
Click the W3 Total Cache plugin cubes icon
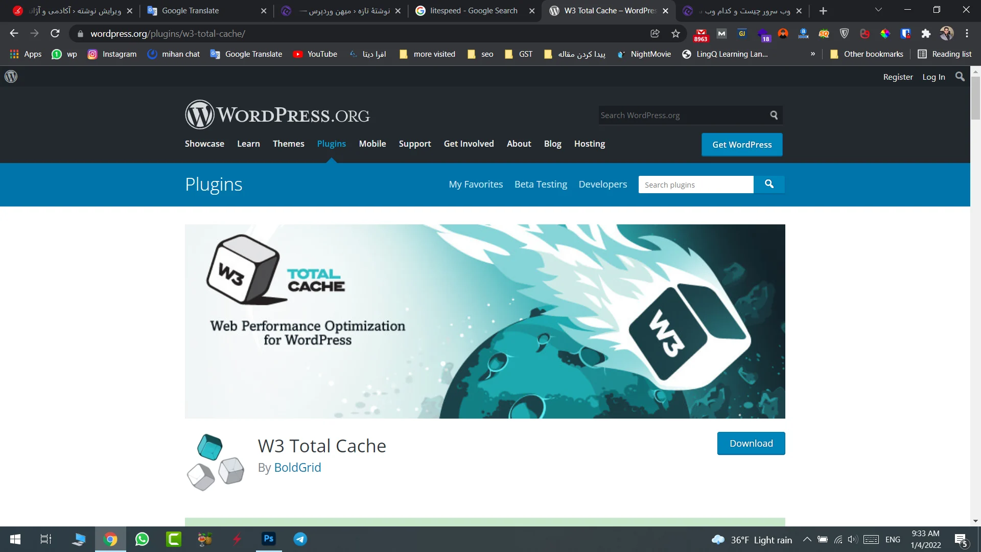coord(215,462)
